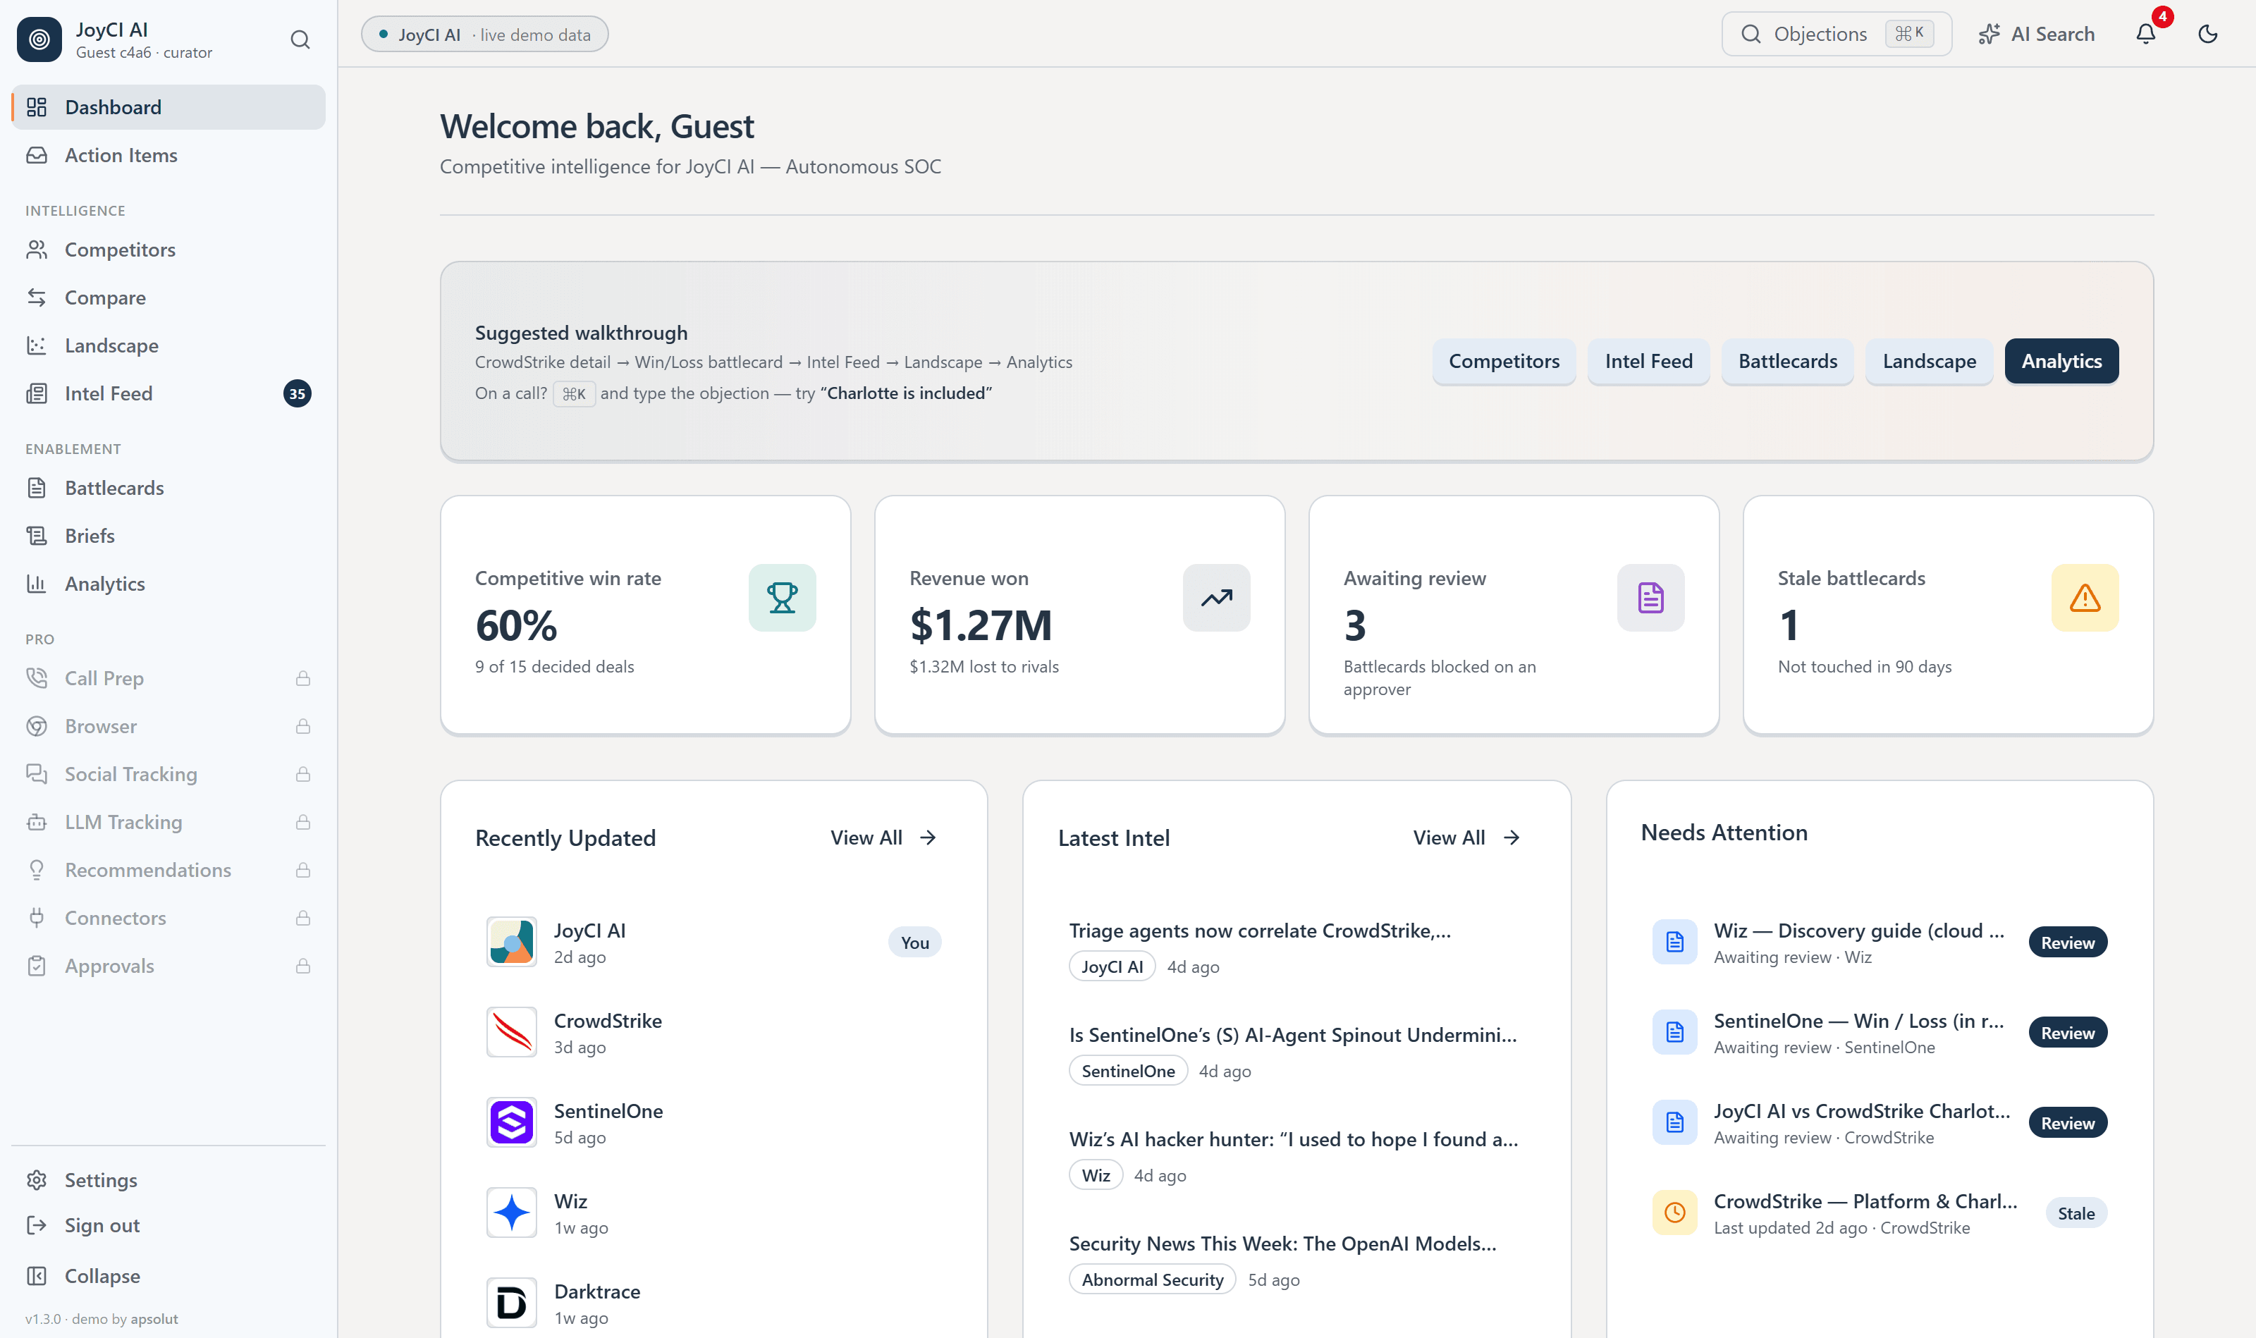Click the JoyCI AI live demo data pill
The width and height of the screenshot is (2256, 1338).
pos(484,35)
